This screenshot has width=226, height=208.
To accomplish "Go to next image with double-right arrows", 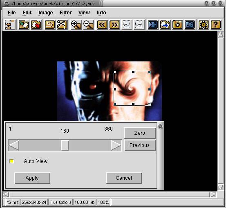I will point(114,25).
